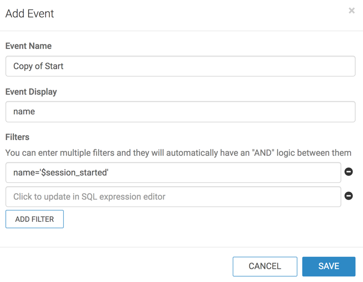Close the Add Event dialog
This screenshot has height=282, width=363.
pyautogui.click(x=352, y=10)
